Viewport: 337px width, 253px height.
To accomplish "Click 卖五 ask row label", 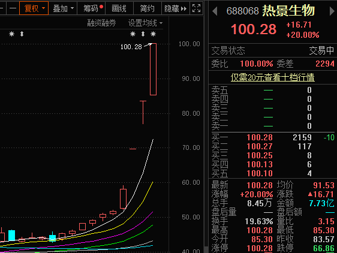I will [219, 90].
